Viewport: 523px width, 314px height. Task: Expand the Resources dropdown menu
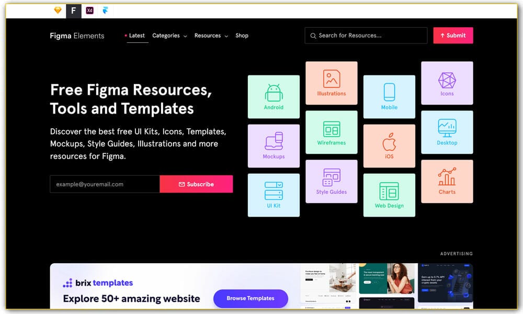211,36
